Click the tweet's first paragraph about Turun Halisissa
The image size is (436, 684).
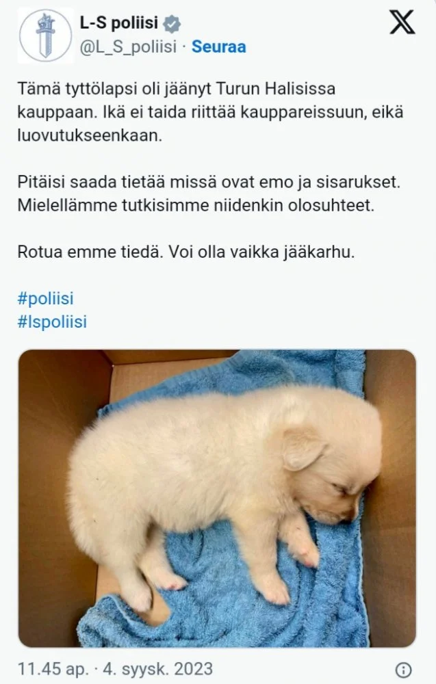[210, 112]
